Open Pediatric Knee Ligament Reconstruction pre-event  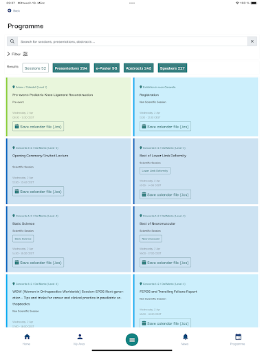click(x=52, y=95)
